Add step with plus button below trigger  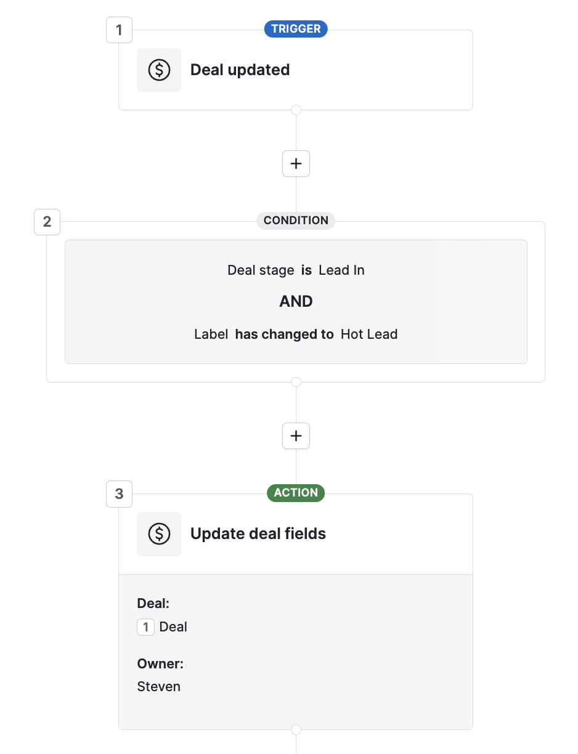coord(296,164)
